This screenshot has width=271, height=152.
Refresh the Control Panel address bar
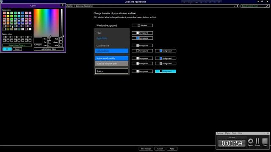[x=238, y=6]
